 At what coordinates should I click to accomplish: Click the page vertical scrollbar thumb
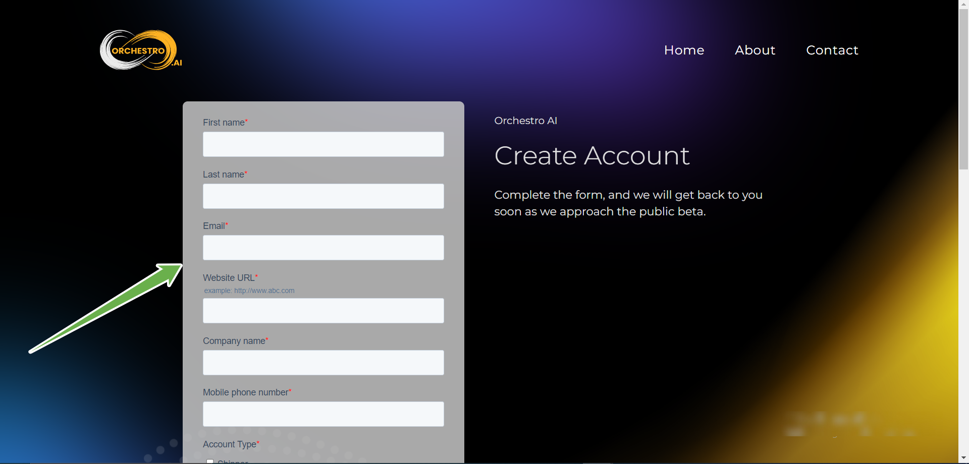point(963,89)
